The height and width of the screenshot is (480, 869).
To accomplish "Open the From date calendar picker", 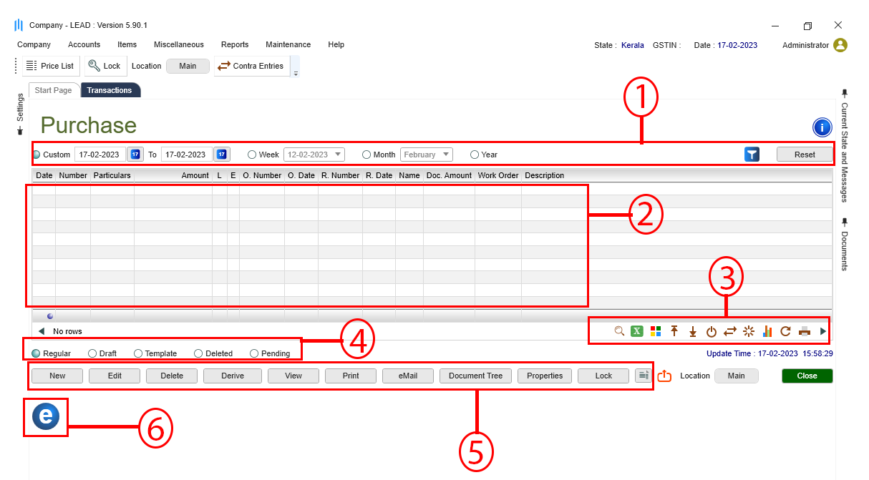I will click(x=135, y=155).
